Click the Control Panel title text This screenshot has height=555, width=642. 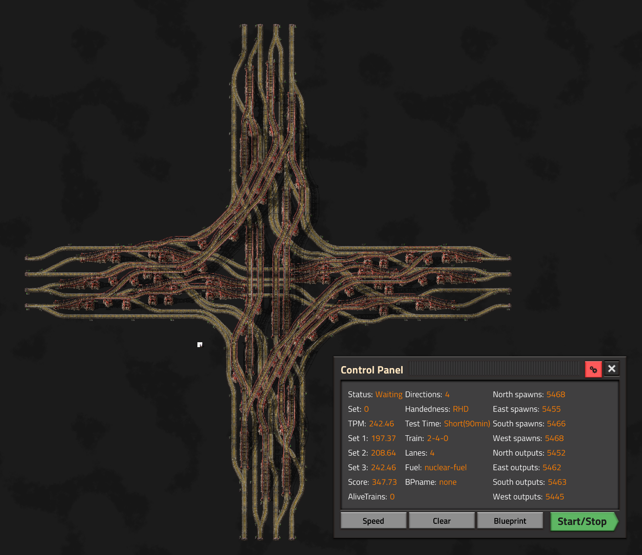[x=371, y=370]
